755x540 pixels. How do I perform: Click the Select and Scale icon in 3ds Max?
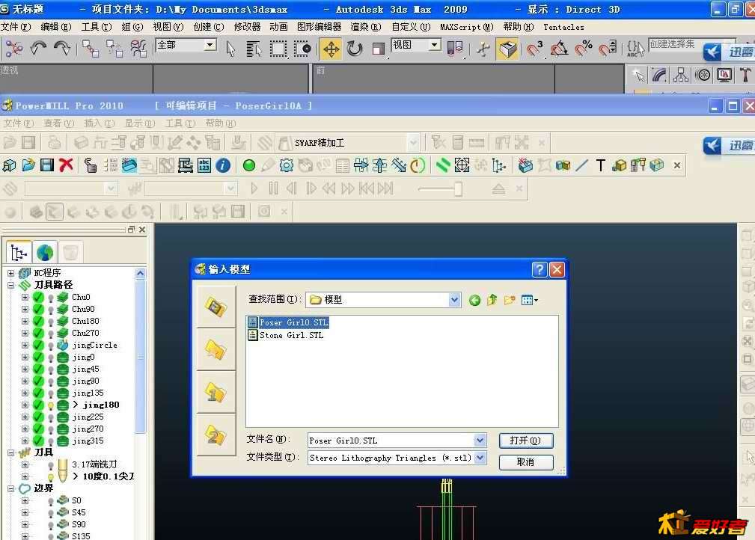379,49
